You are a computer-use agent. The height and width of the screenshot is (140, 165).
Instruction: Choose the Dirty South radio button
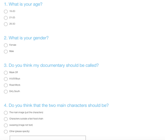click(6, 92)
